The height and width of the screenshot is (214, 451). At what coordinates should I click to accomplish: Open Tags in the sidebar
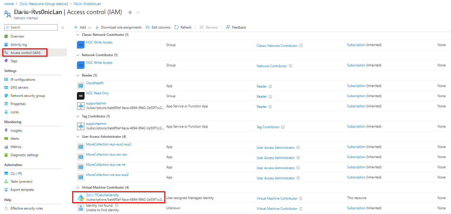coord(14,61)
